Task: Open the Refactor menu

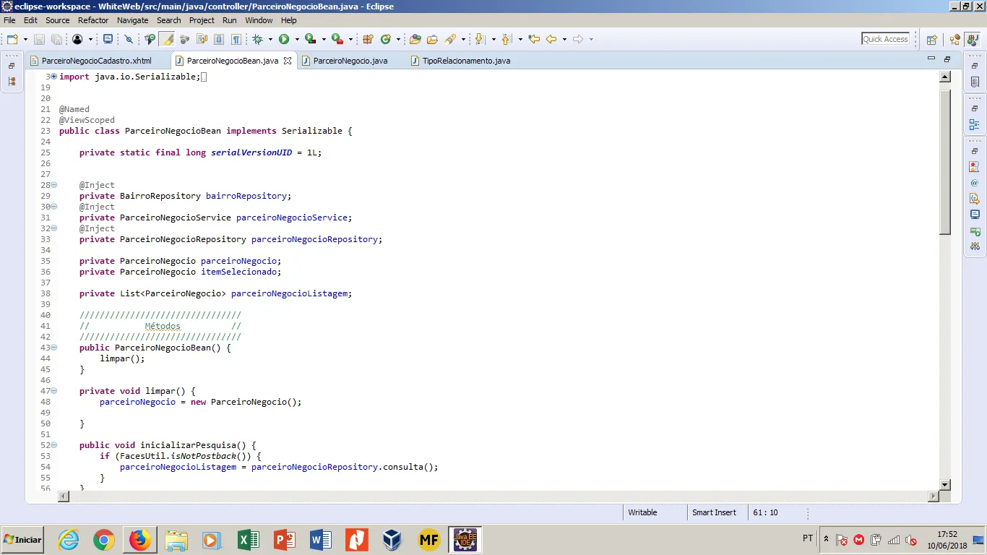Action: point(93,20)
